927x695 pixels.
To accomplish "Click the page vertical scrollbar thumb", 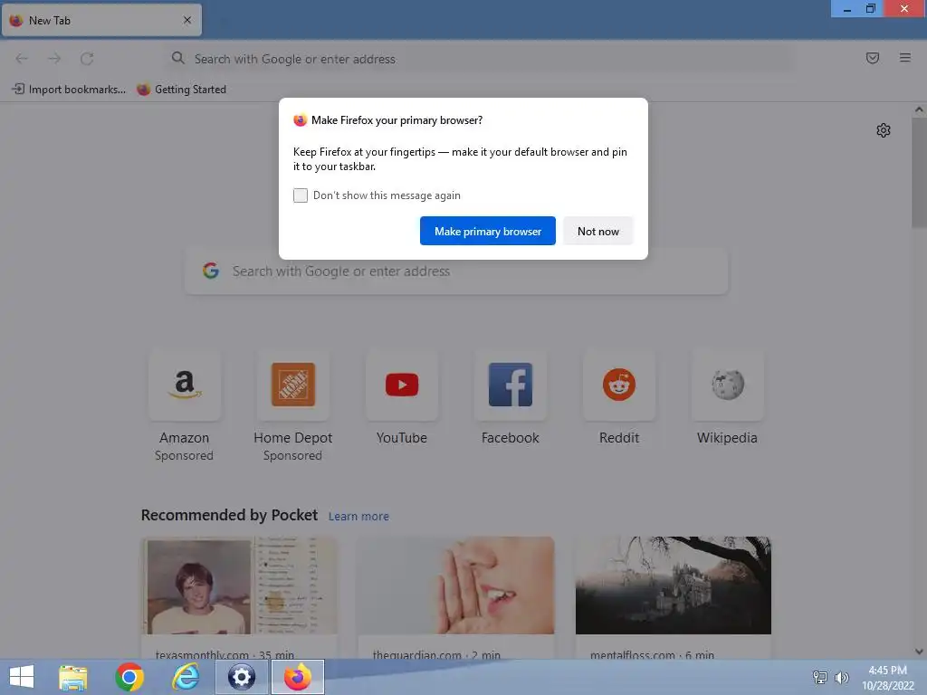I will pyautogui.click(x=919, y=173).
